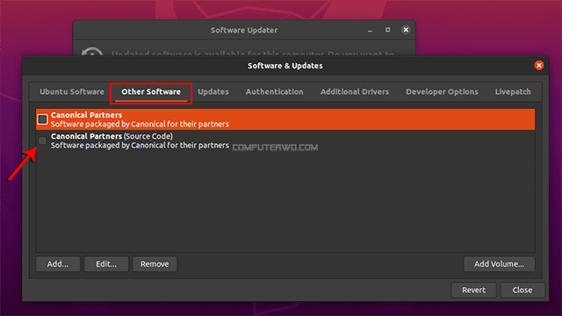The image size is (562, 316).
Task: Close the Software Updater window
Action: (x=406, y=30)
